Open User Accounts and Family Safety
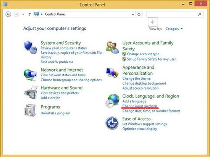The image size is (210, 157). pos(148,46)
